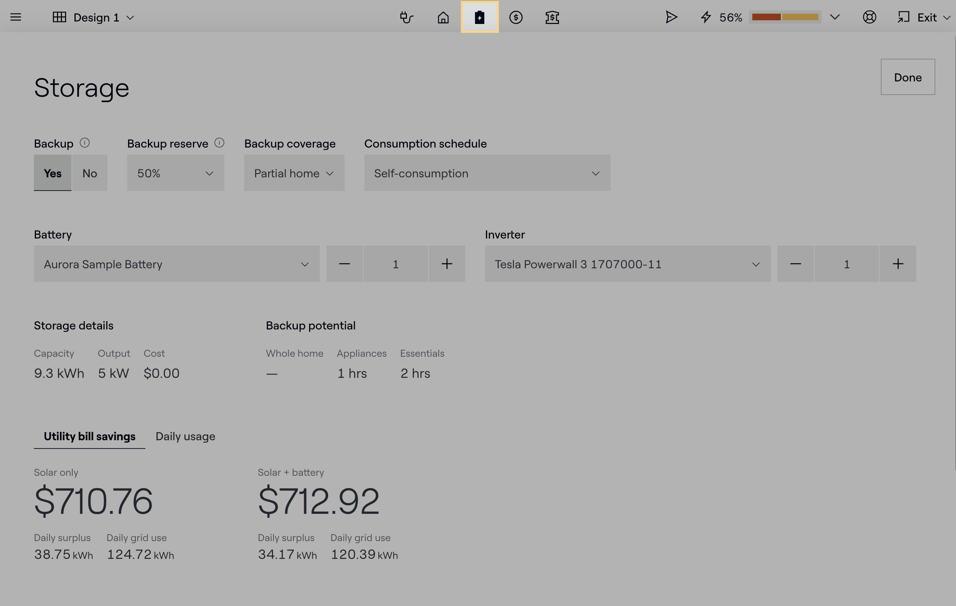Viewport: 956px width, 606px height.
Task: Open the Tesla Powerwall inverter dropdown
Action: (627, 264)
